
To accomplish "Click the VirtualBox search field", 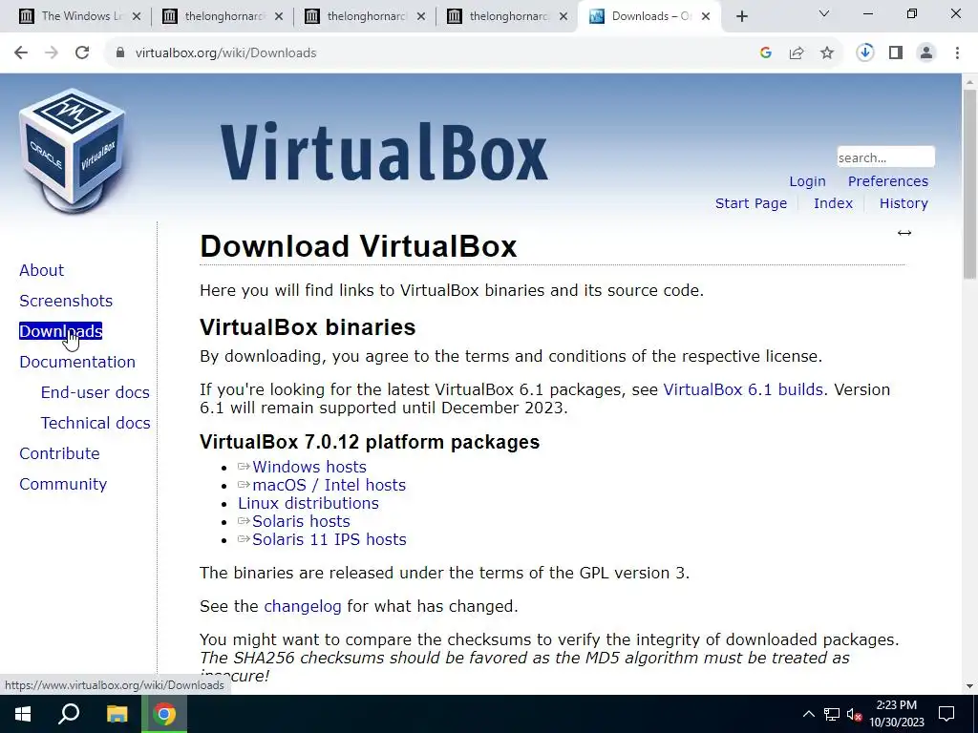I will (885, 157).
